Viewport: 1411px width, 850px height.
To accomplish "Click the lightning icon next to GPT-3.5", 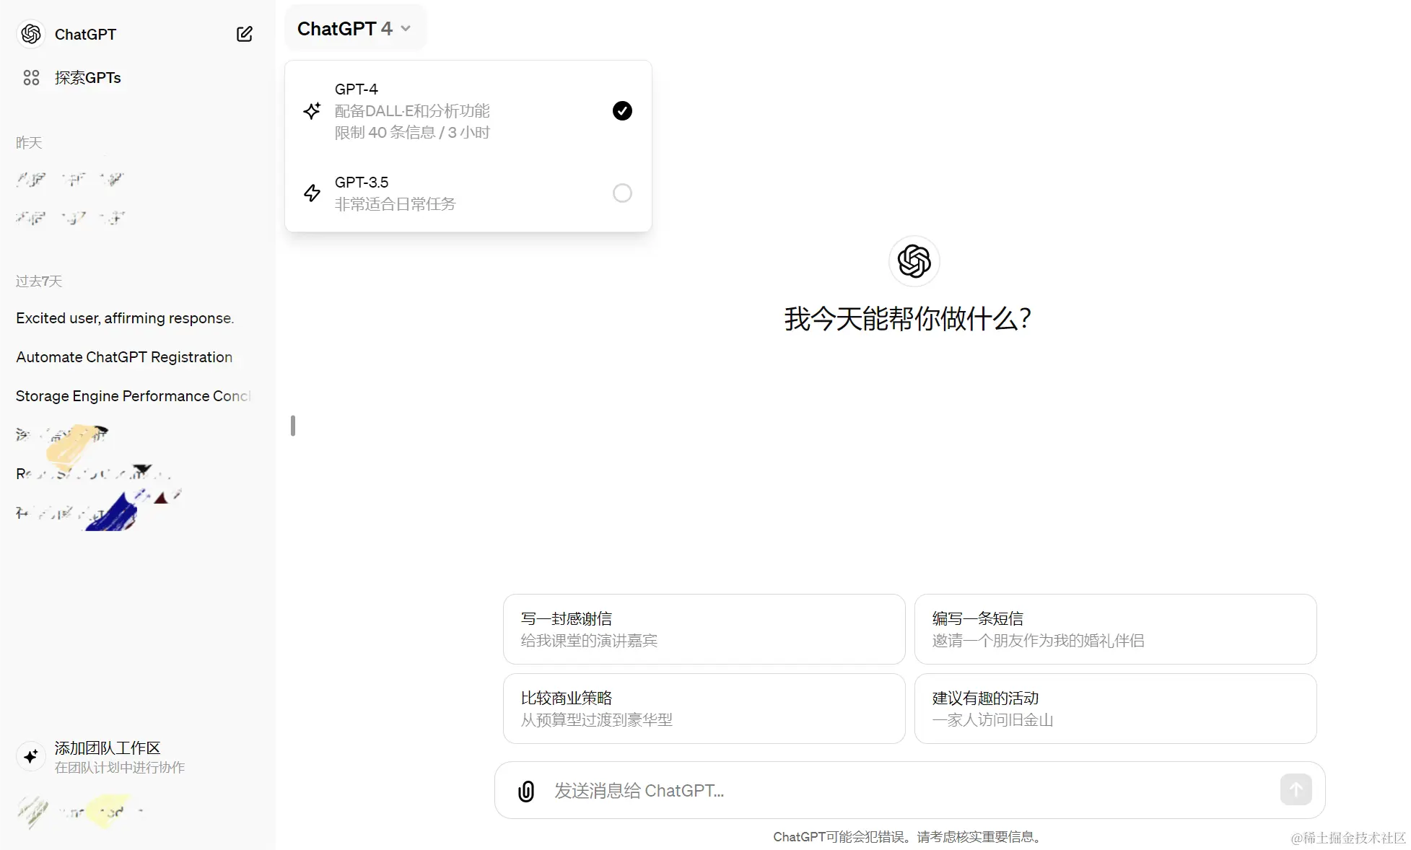I will pos(312,193).
